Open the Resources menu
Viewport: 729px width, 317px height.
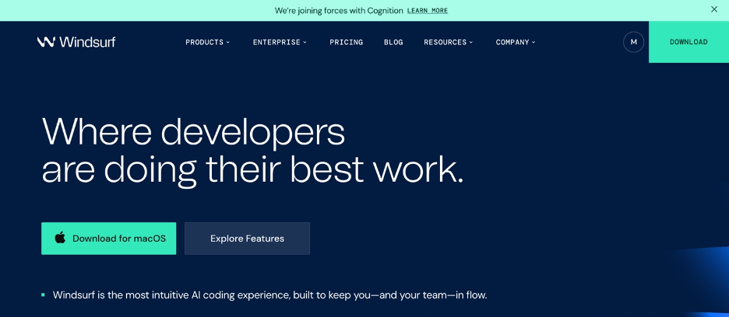tap(445, 42)
